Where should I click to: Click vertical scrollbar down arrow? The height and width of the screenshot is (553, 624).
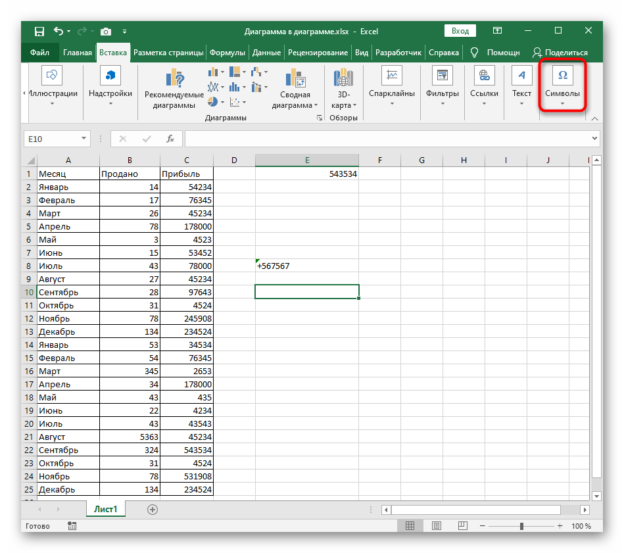596,496
